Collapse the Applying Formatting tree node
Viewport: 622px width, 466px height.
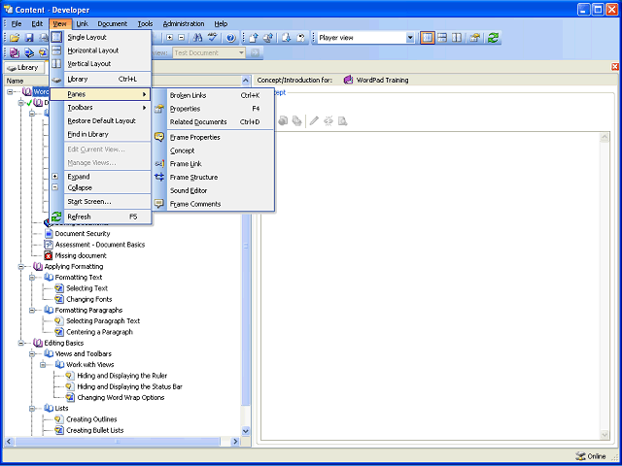(21, 266)
